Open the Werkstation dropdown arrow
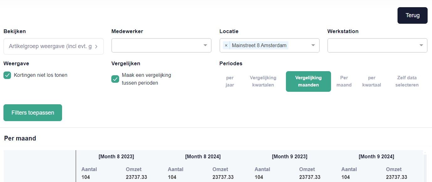The width and height of the screenshot is (432, 182). 421,45
